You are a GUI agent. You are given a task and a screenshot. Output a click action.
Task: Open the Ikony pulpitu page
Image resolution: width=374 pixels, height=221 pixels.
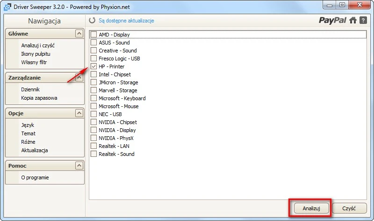point(36,54)
